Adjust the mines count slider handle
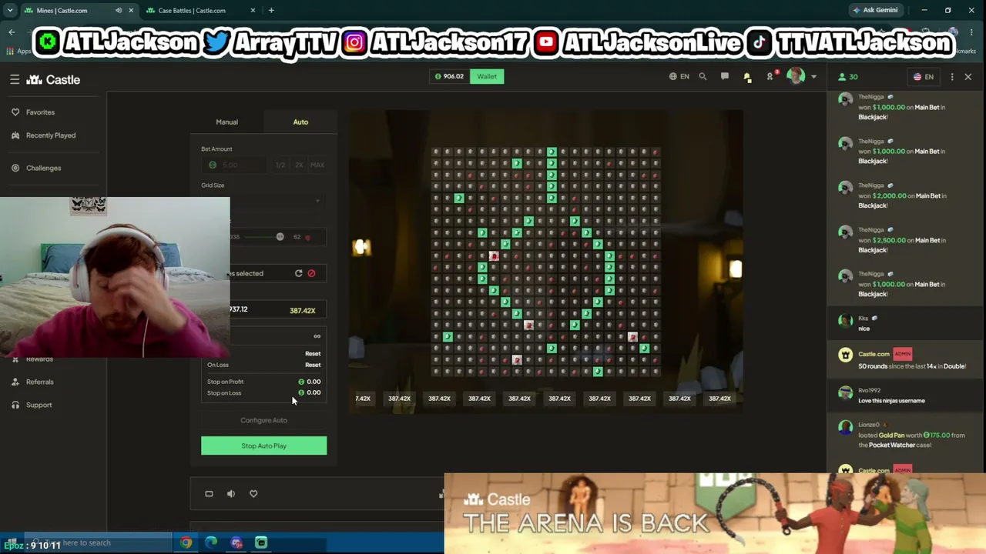 (x=280, y=237)
